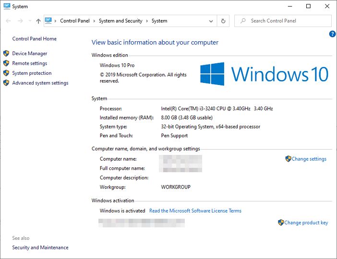Click Windows 10 Pro edition text
Screen dimensions: 337x259
click(x=117, y=65)
